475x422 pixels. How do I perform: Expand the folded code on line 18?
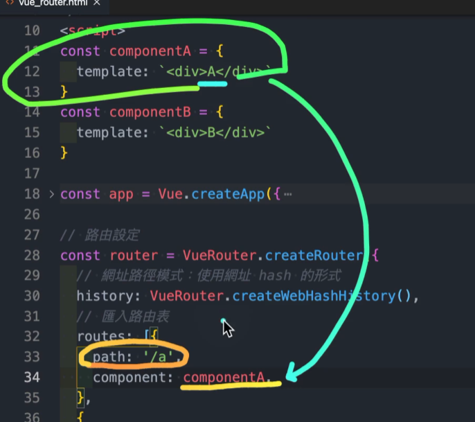point(52,194)
